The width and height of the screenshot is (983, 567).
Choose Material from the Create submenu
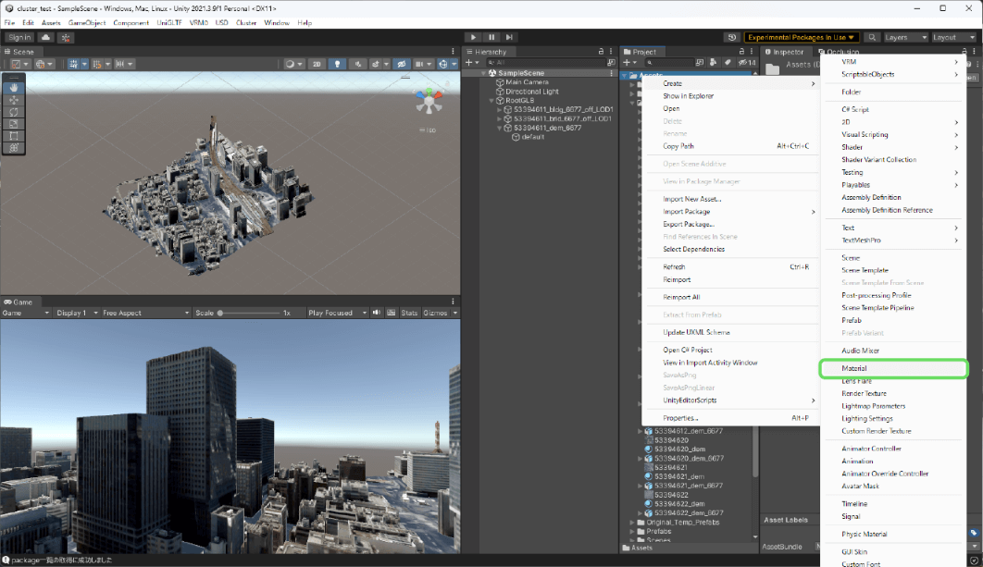854,368
